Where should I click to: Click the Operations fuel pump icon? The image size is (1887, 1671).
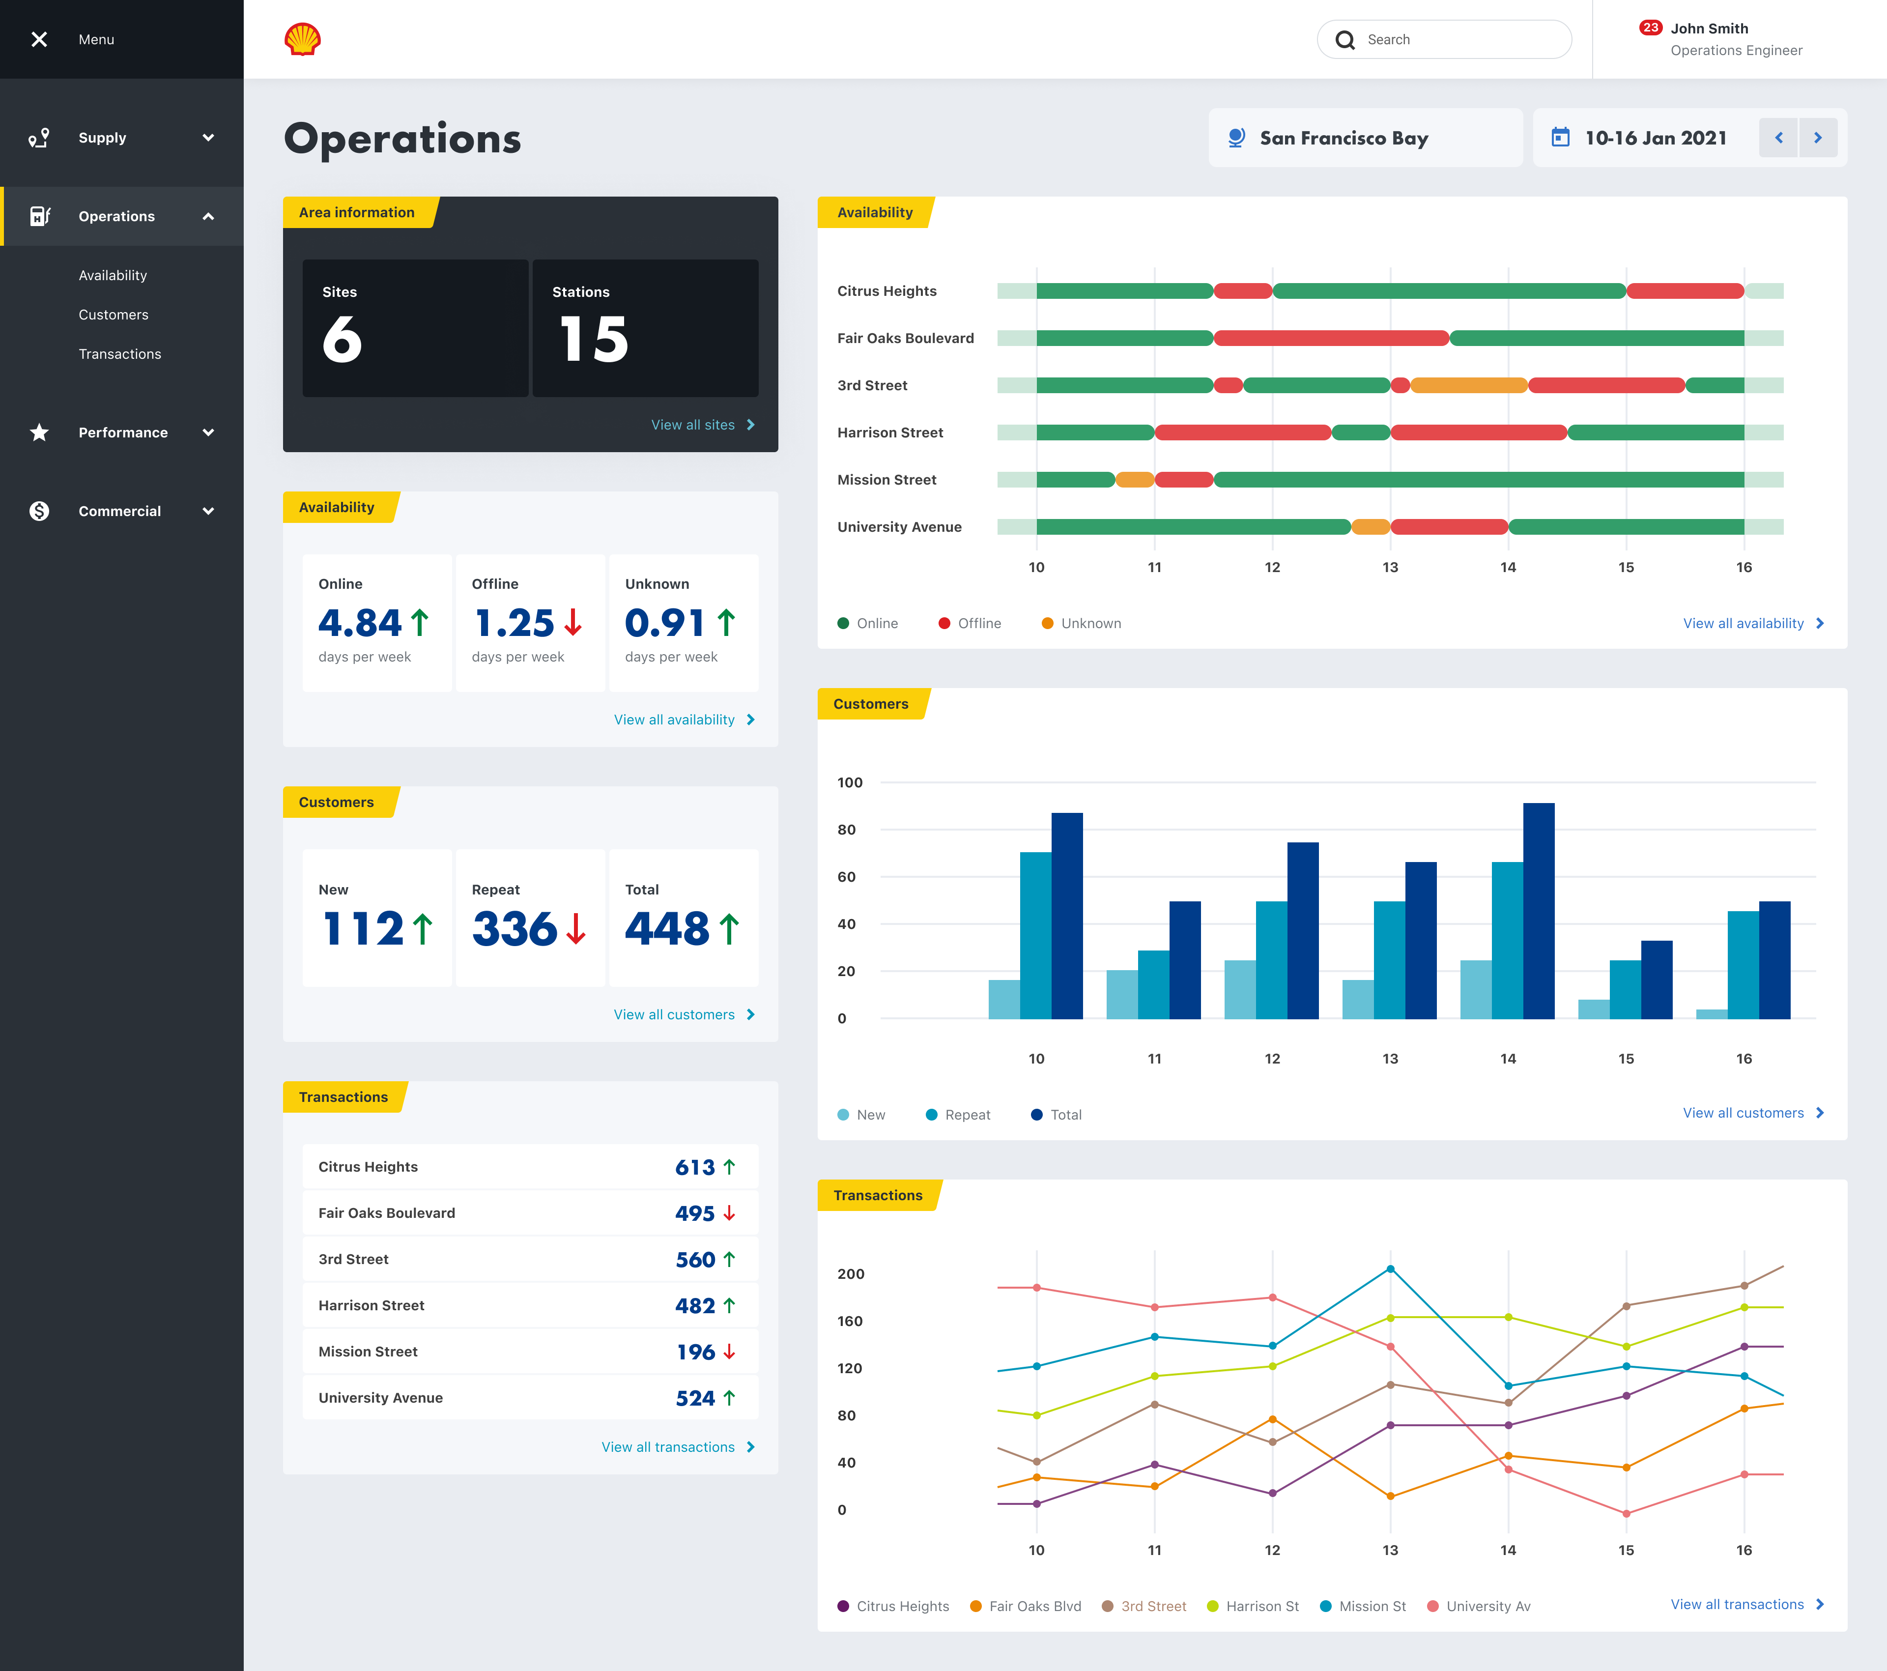pyautogui.click(x=39, y=216)
